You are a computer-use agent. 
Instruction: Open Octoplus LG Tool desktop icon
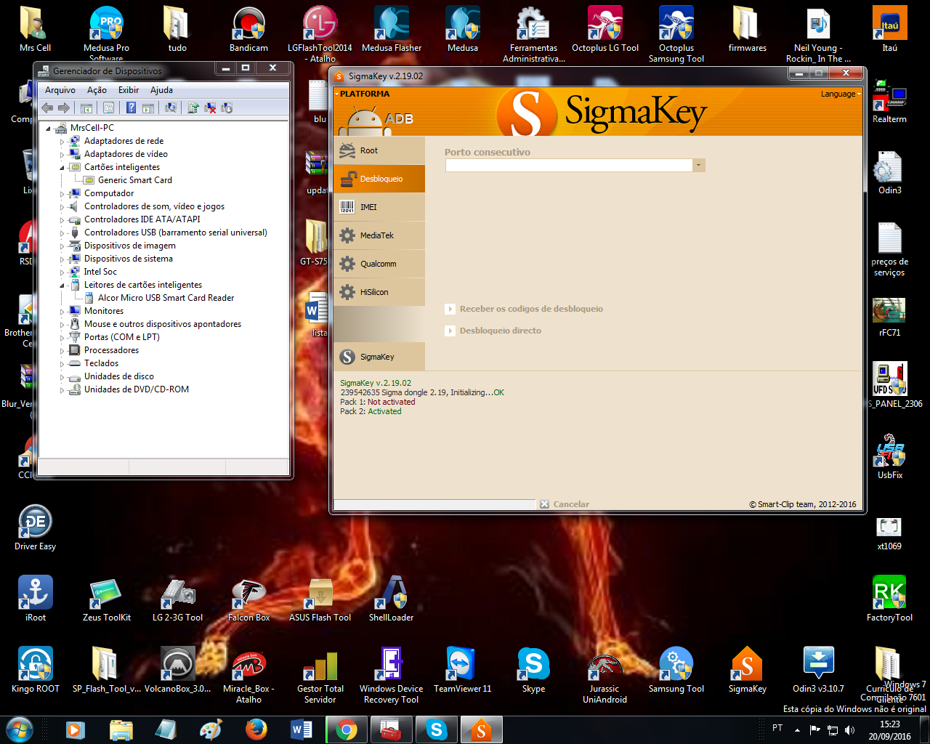605,31
